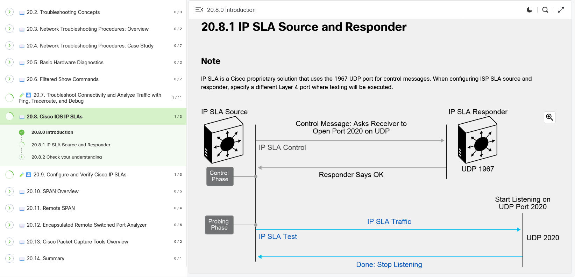Viewport: 575px width, 277px height.
Task: Zoom the IP SLA diagram image
Action: click(549, 117)
